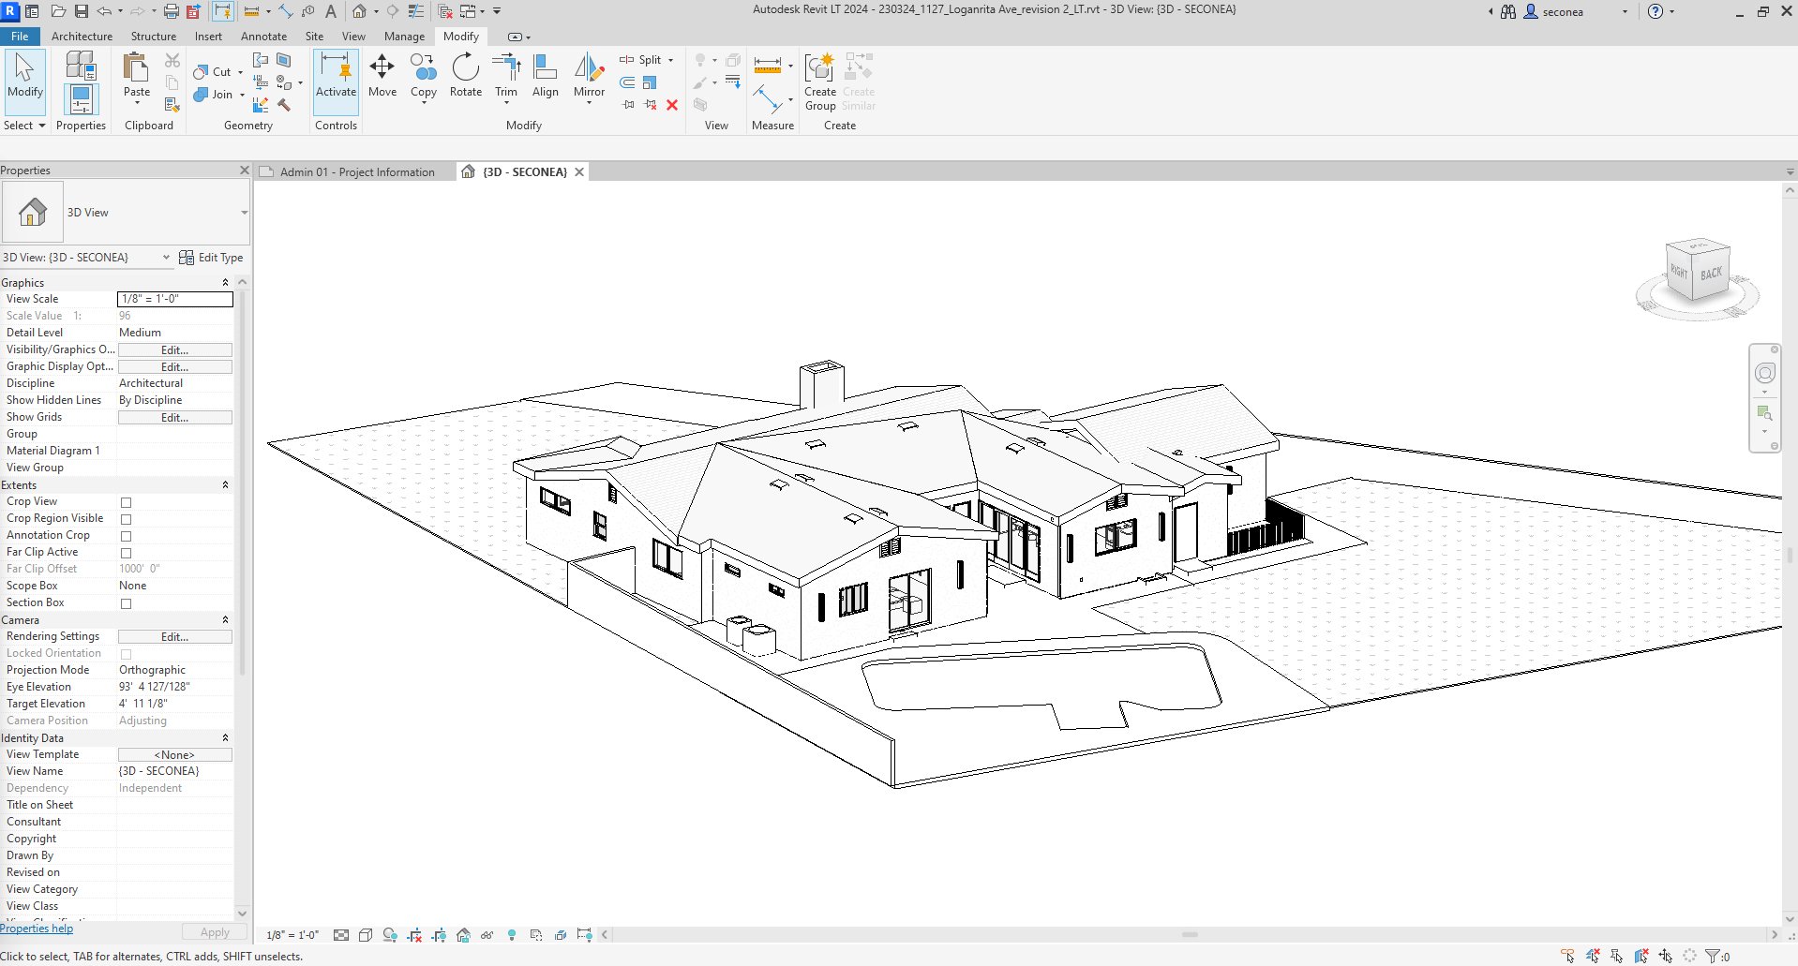Open the 3D View type selector dropdown
The image size is (1798, 966).
244,213
